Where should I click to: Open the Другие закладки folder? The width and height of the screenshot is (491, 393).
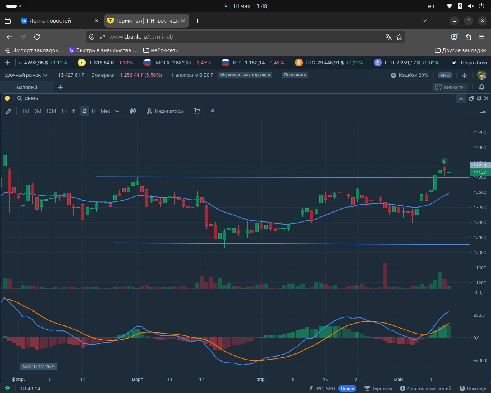(x=460, y=50)
